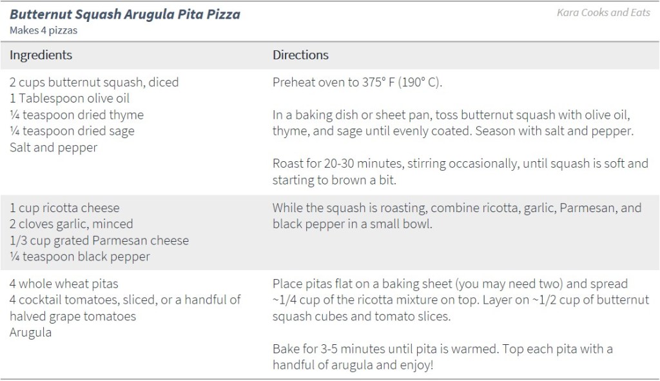Click the Bake for 3-5 minutes instruction
The height and width of the screenshot is (381, 660).
pos(442,357)
